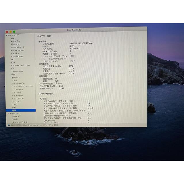The image size is (184, 184).
Task: Click firmware version value 1002
Action: coord(72,56)
